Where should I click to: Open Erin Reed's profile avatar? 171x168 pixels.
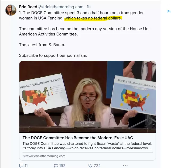pyautogui.click(x=11, y=10)
